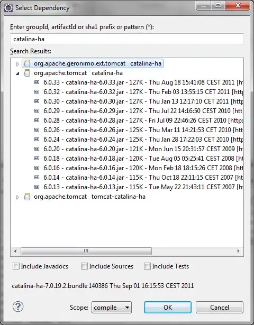Confirm selection with the OK button
254x325 pixels.
tap(168, 308)
